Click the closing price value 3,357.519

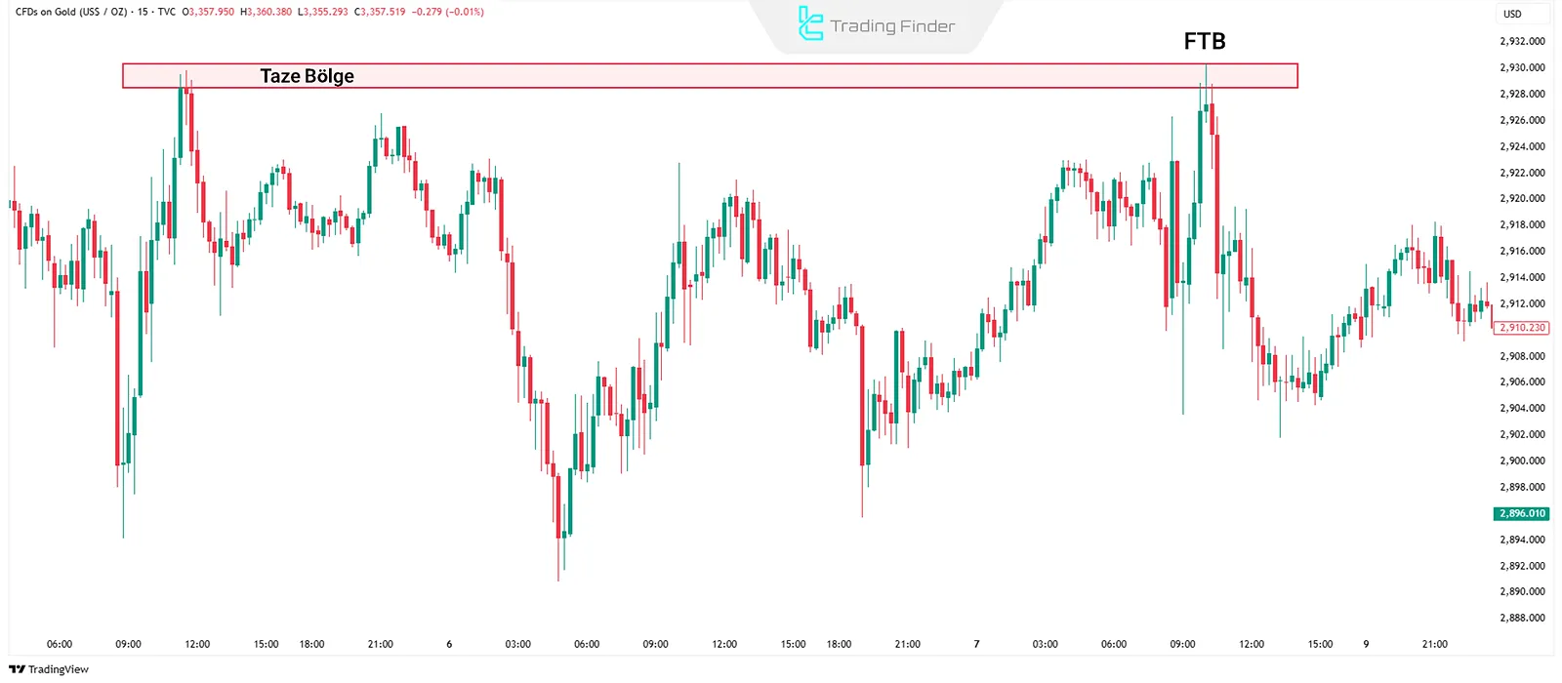[384, 12]
